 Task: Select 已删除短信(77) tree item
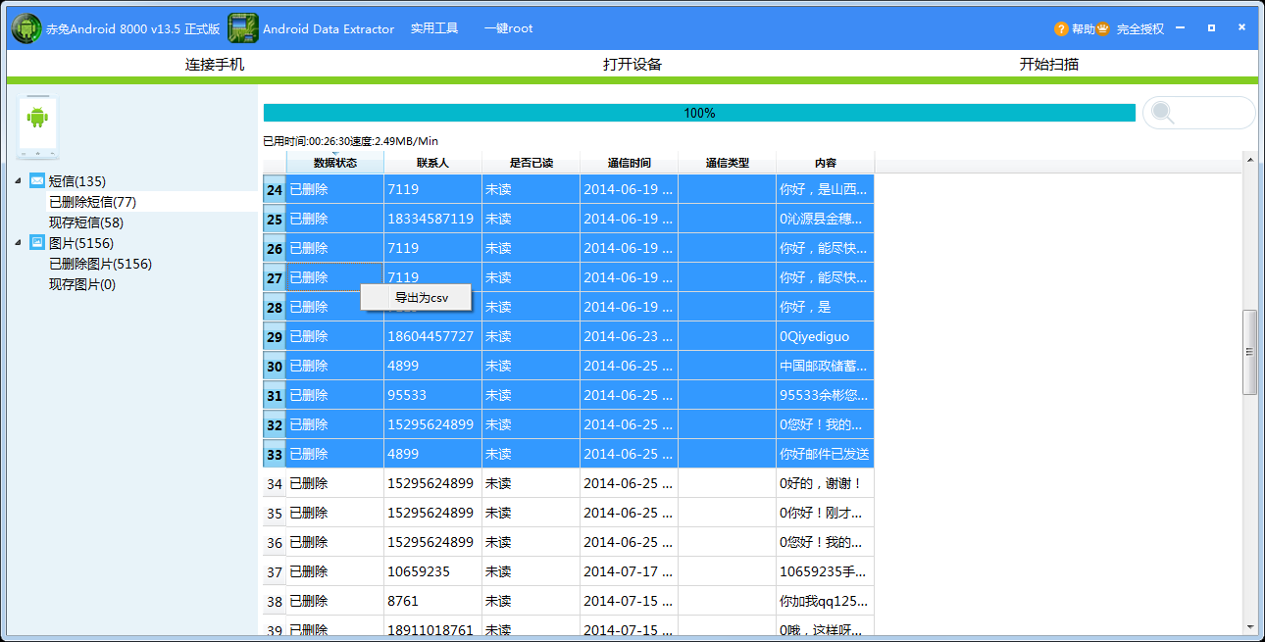93,202
